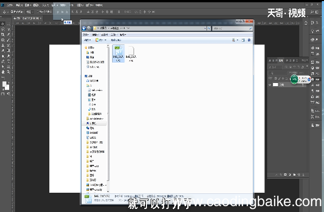Select the Brush tool
Screen dimensions: 324x212
[x=9, y=40]
